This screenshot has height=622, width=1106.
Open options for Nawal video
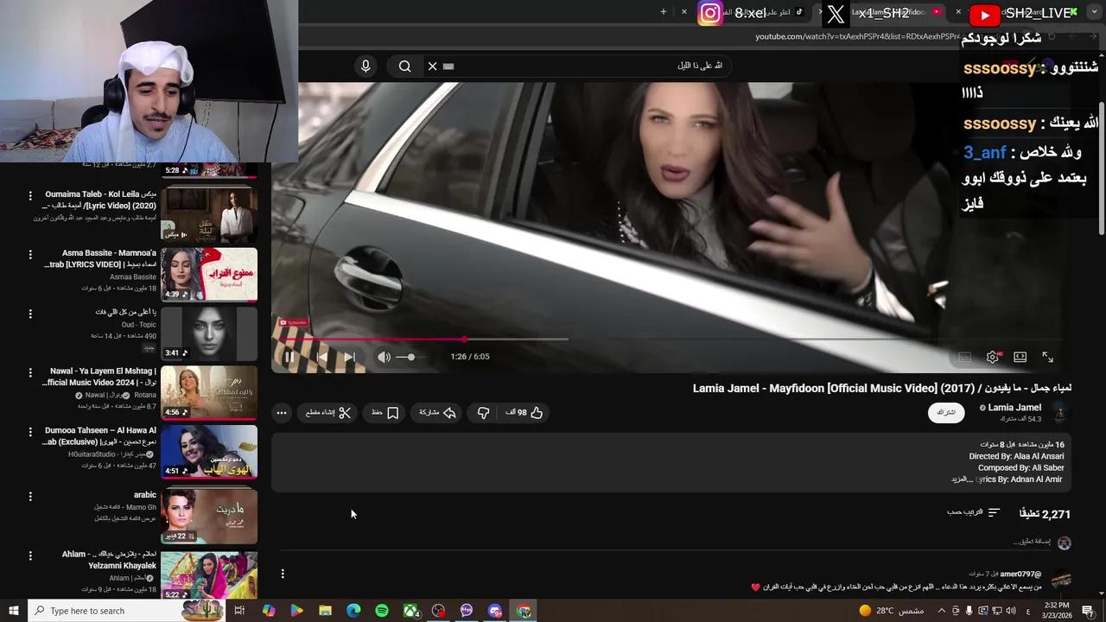click(x=30, y=372)
